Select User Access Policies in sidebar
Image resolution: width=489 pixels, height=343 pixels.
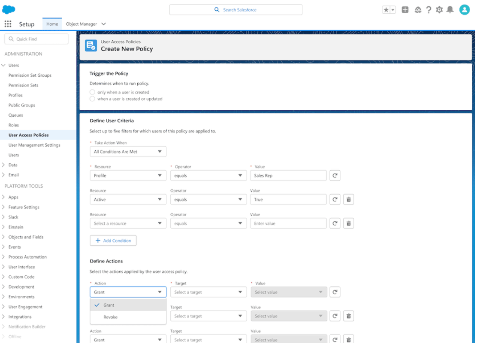(29, 135)
